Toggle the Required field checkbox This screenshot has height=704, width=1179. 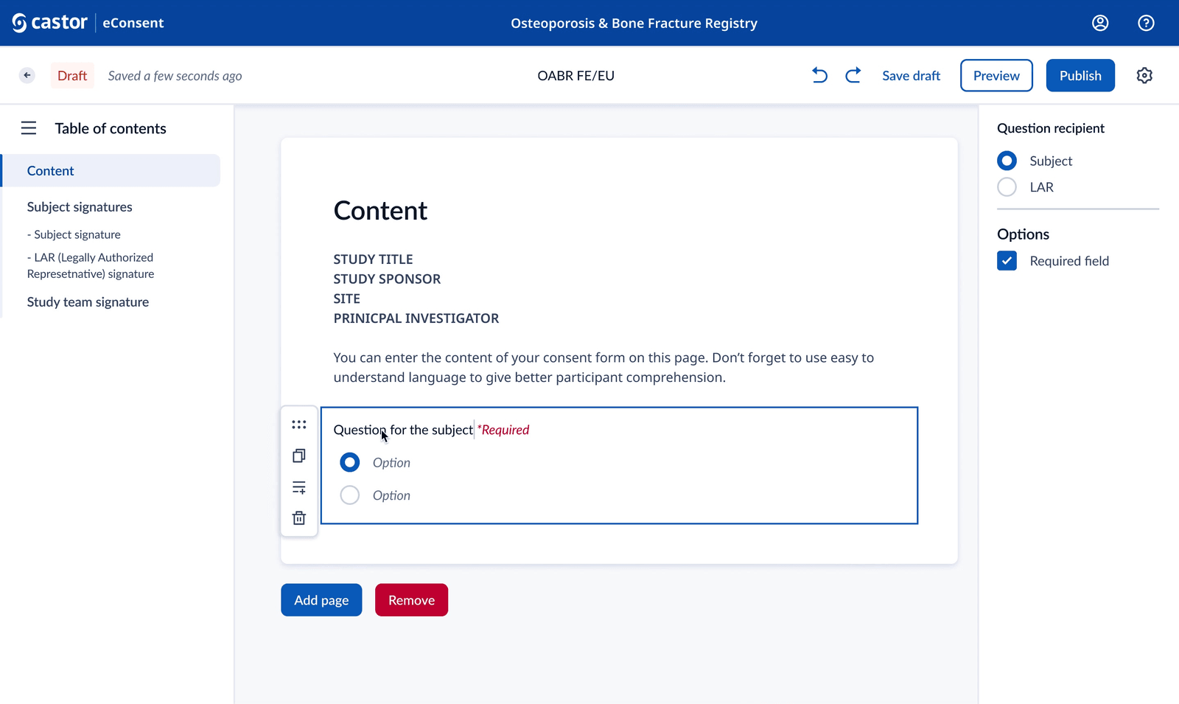coord(1007,261)
